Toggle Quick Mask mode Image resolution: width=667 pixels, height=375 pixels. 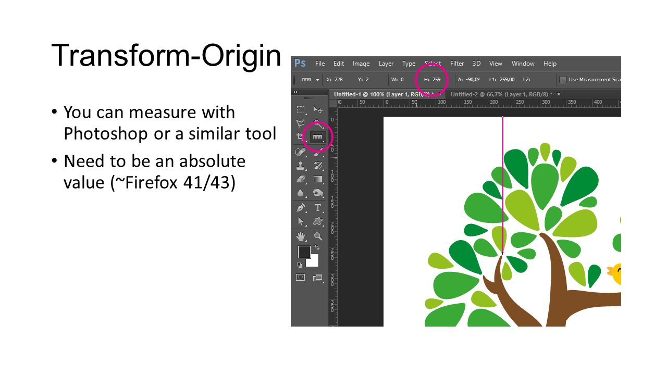tap(301, 278)
